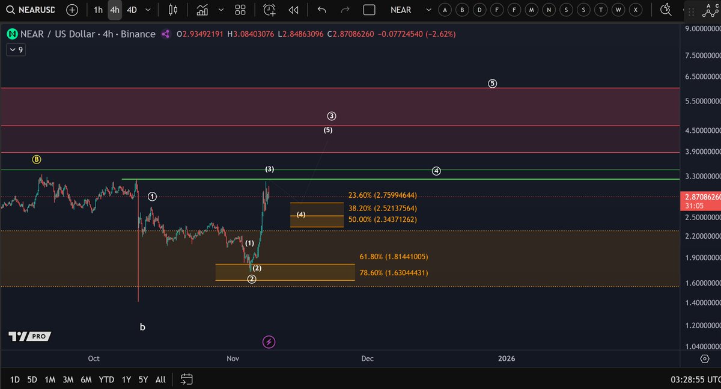This screenshot has height=389, width=721.
Task: Select the candlestick chart style icon
Action: [x=172, y=10]
